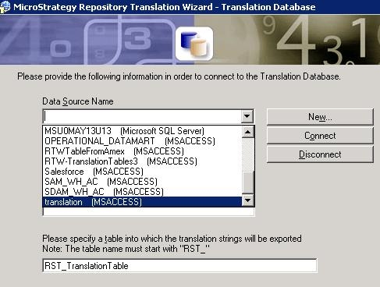Image resolution: width=380 pixels, height=287 pixels.
Task: Click the database cylinders icon in banner
Action: (194, 44)
